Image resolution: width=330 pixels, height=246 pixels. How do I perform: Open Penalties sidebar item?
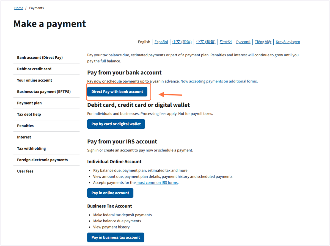point(46,126)
